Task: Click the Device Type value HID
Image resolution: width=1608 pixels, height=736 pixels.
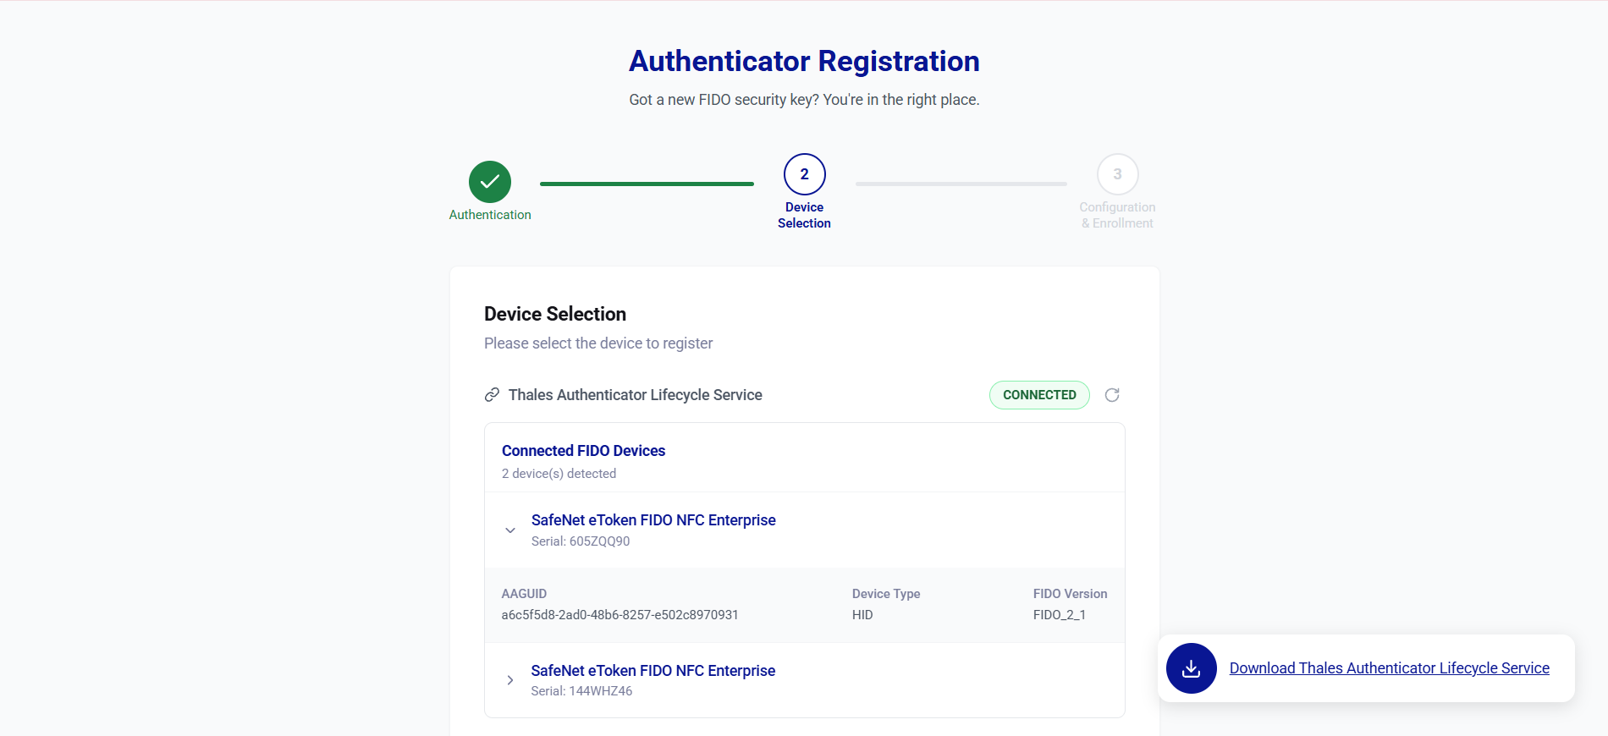Action: tap(862, 615)
